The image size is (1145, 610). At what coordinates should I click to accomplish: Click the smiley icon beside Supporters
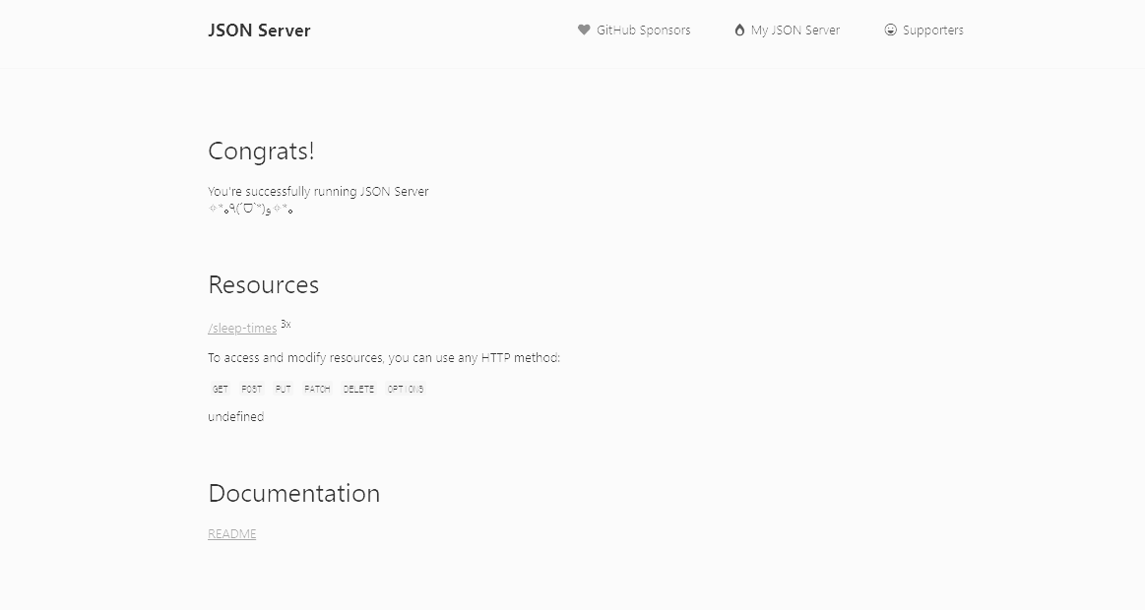point(890,30)
